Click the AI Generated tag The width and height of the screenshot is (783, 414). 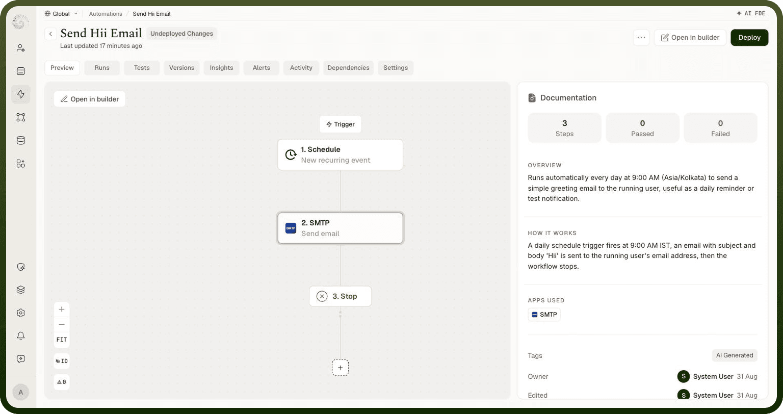[x=735, y=355]
